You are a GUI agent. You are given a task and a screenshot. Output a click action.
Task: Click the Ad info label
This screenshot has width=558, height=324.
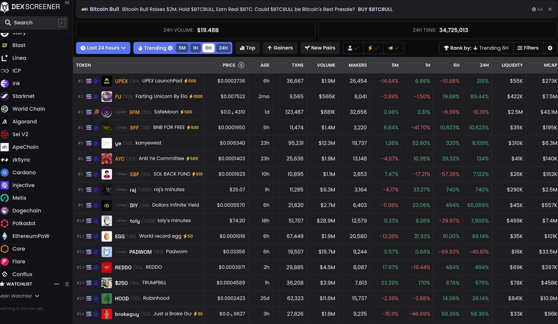[537, 9]
